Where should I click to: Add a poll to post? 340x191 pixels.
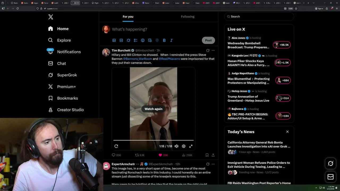coord(135,40)
